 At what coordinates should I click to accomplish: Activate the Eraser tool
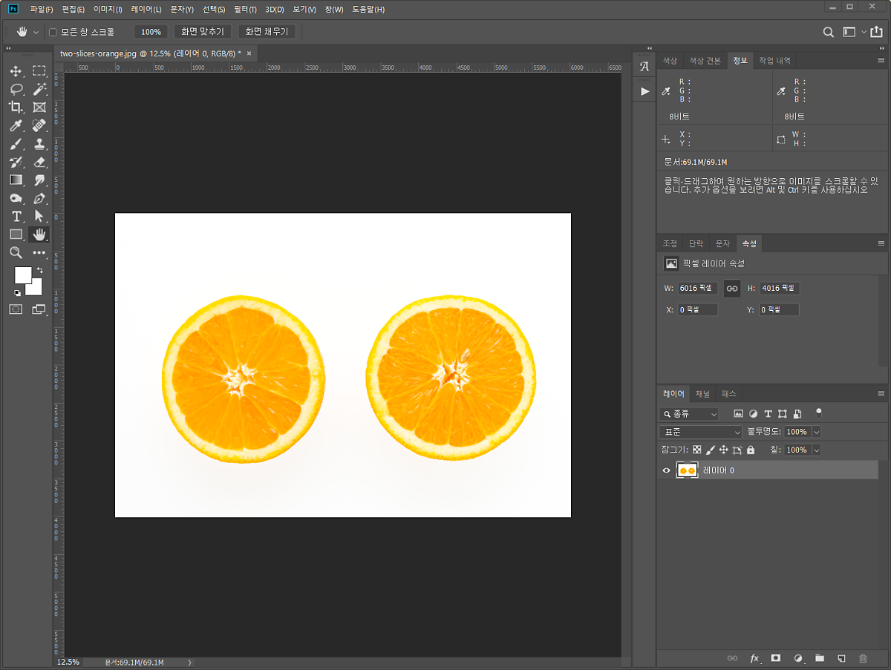coord(39,162)
